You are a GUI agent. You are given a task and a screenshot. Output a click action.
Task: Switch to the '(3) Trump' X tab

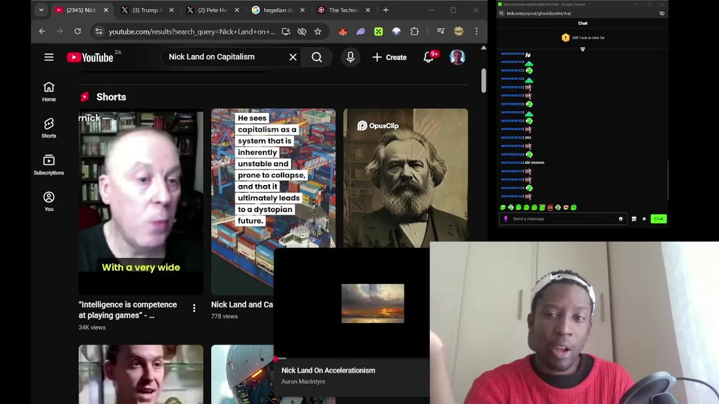tap(147, 10)
